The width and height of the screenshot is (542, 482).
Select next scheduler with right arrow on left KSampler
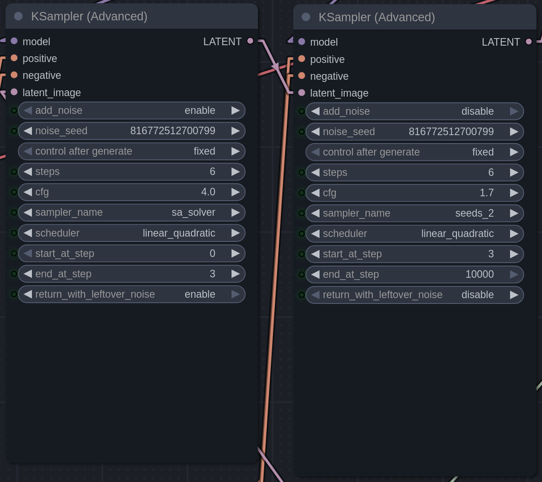pyautogui.click(x=236, y=233)
